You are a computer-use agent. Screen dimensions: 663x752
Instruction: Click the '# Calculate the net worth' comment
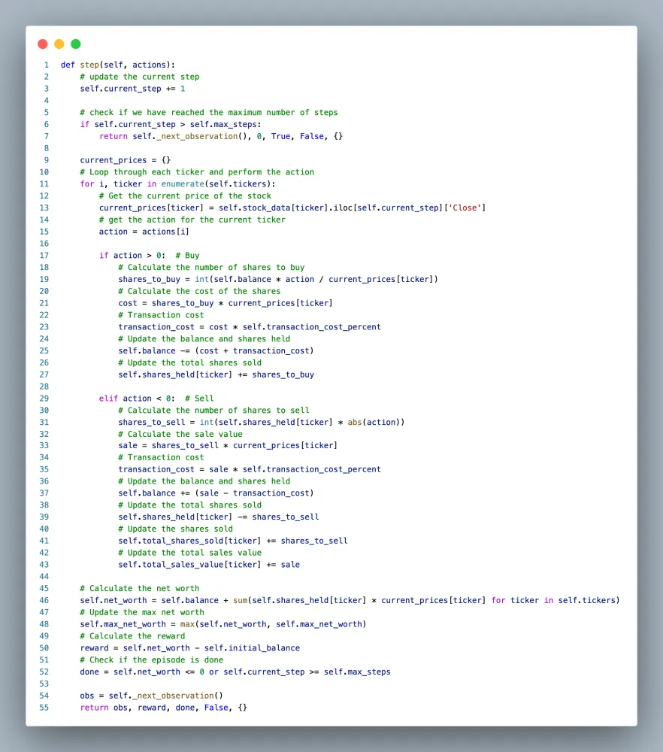140,589
